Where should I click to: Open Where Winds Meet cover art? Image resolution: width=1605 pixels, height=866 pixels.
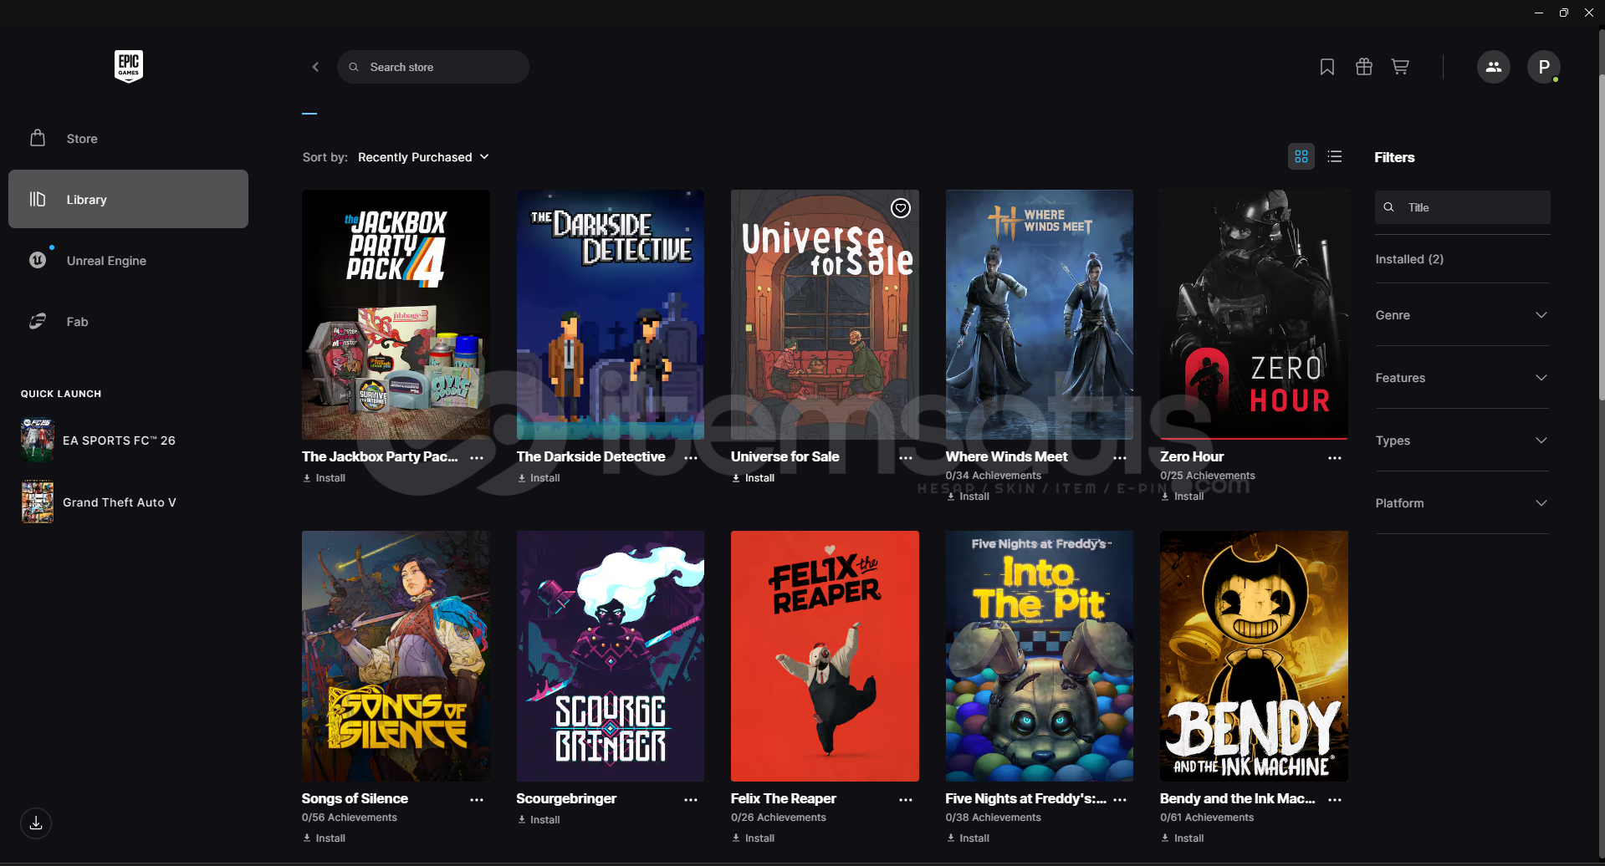pyautogui.click(x=1040, y=314)
